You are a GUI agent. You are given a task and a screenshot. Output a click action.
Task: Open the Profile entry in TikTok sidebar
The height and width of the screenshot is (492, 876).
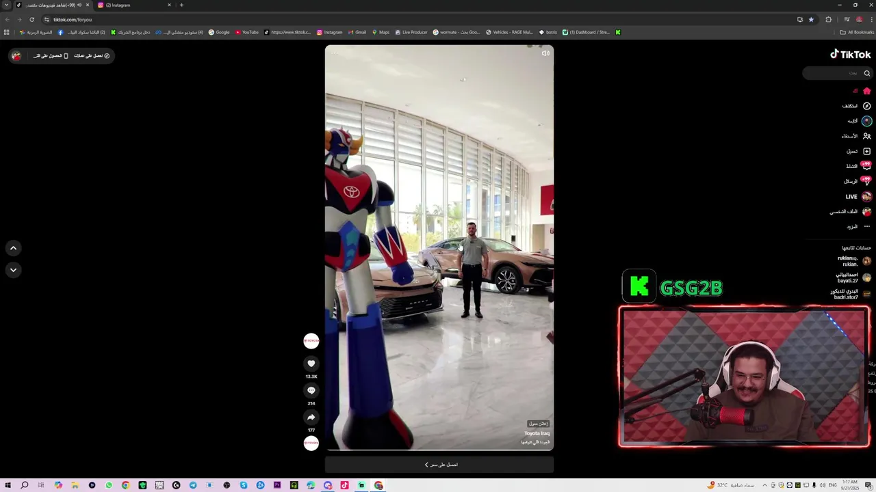click(x=851, y=212)
